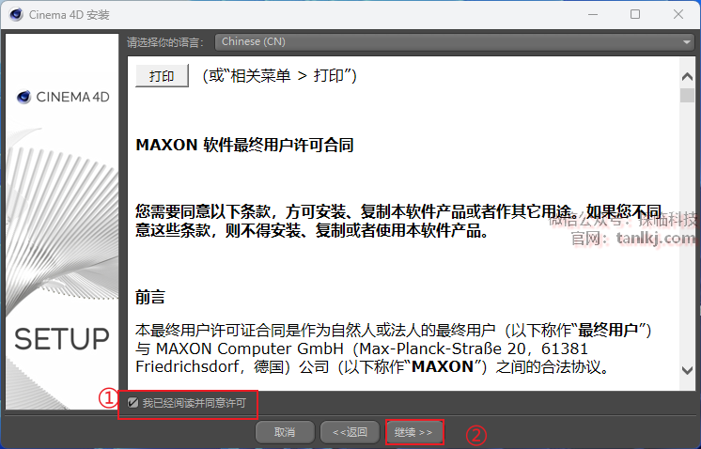701x449 pixels.
Task: Click the license scrollbar thumb
Action: click(x=687, y=95)
